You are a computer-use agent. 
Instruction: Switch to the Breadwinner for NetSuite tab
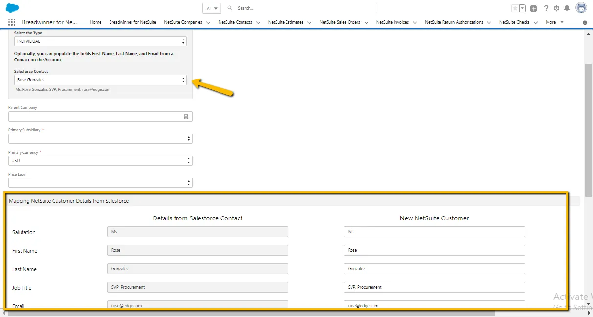(x=132, y=22)
